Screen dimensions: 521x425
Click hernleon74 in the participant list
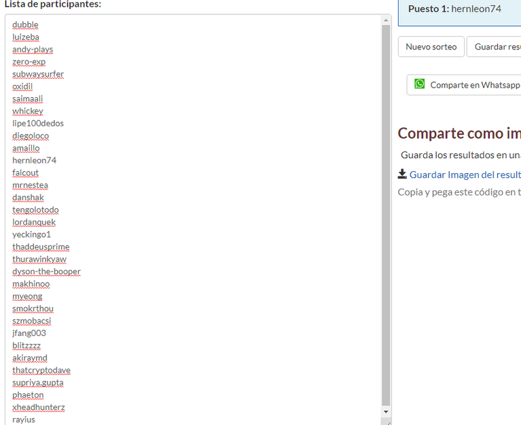coord(34,160)
